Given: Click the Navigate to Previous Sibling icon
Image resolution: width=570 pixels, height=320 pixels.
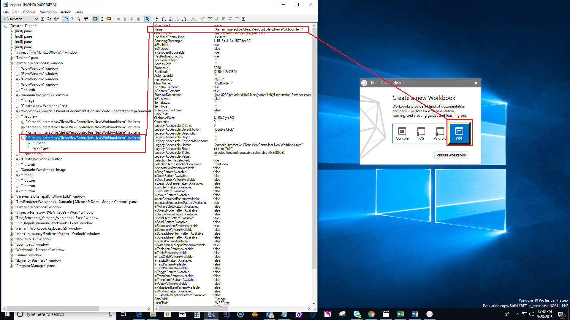Looking at the screenshot, I should [170, 19].
